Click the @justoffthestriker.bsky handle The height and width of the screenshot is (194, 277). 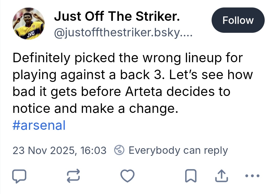click(123, 33)
